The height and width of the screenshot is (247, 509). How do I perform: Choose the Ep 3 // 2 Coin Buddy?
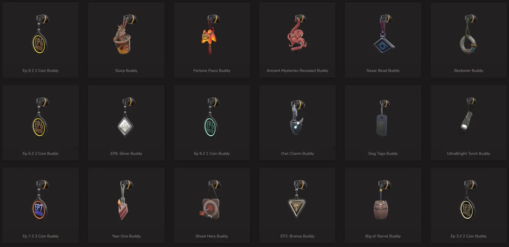coord(469,200)
